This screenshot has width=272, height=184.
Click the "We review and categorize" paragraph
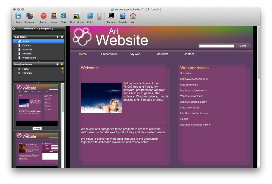click(x=123, y=131)
